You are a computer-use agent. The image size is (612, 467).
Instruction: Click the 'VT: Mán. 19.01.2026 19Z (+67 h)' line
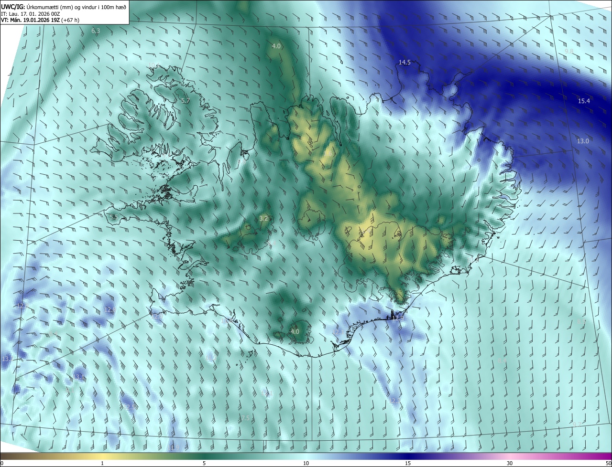click(41, 20)
